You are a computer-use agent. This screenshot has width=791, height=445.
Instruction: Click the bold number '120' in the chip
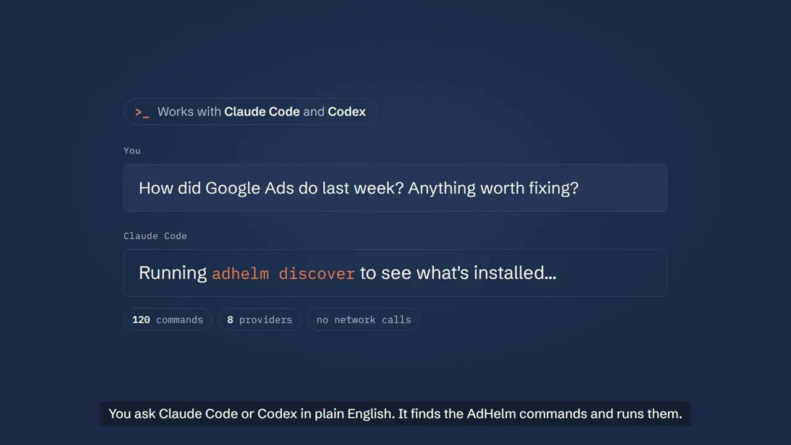[x=141, y=320]
